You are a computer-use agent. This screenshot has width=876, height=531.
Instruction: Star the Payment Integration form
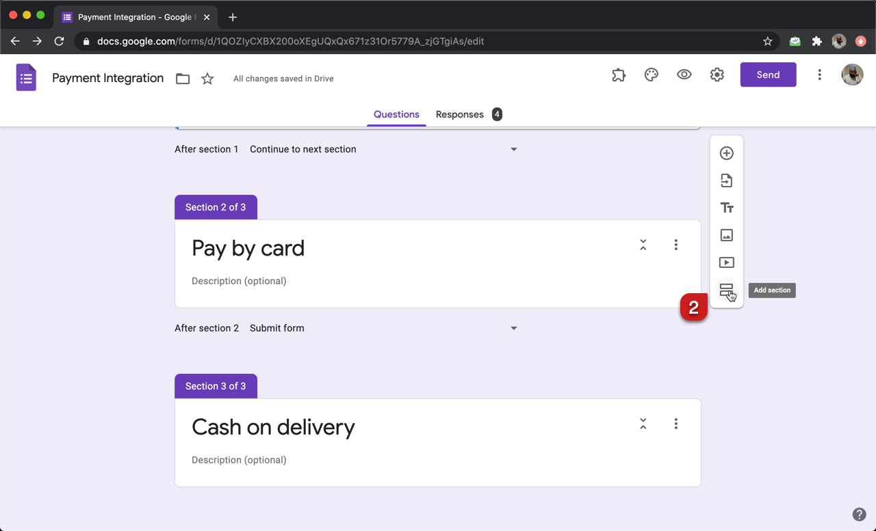coord(207,79)
